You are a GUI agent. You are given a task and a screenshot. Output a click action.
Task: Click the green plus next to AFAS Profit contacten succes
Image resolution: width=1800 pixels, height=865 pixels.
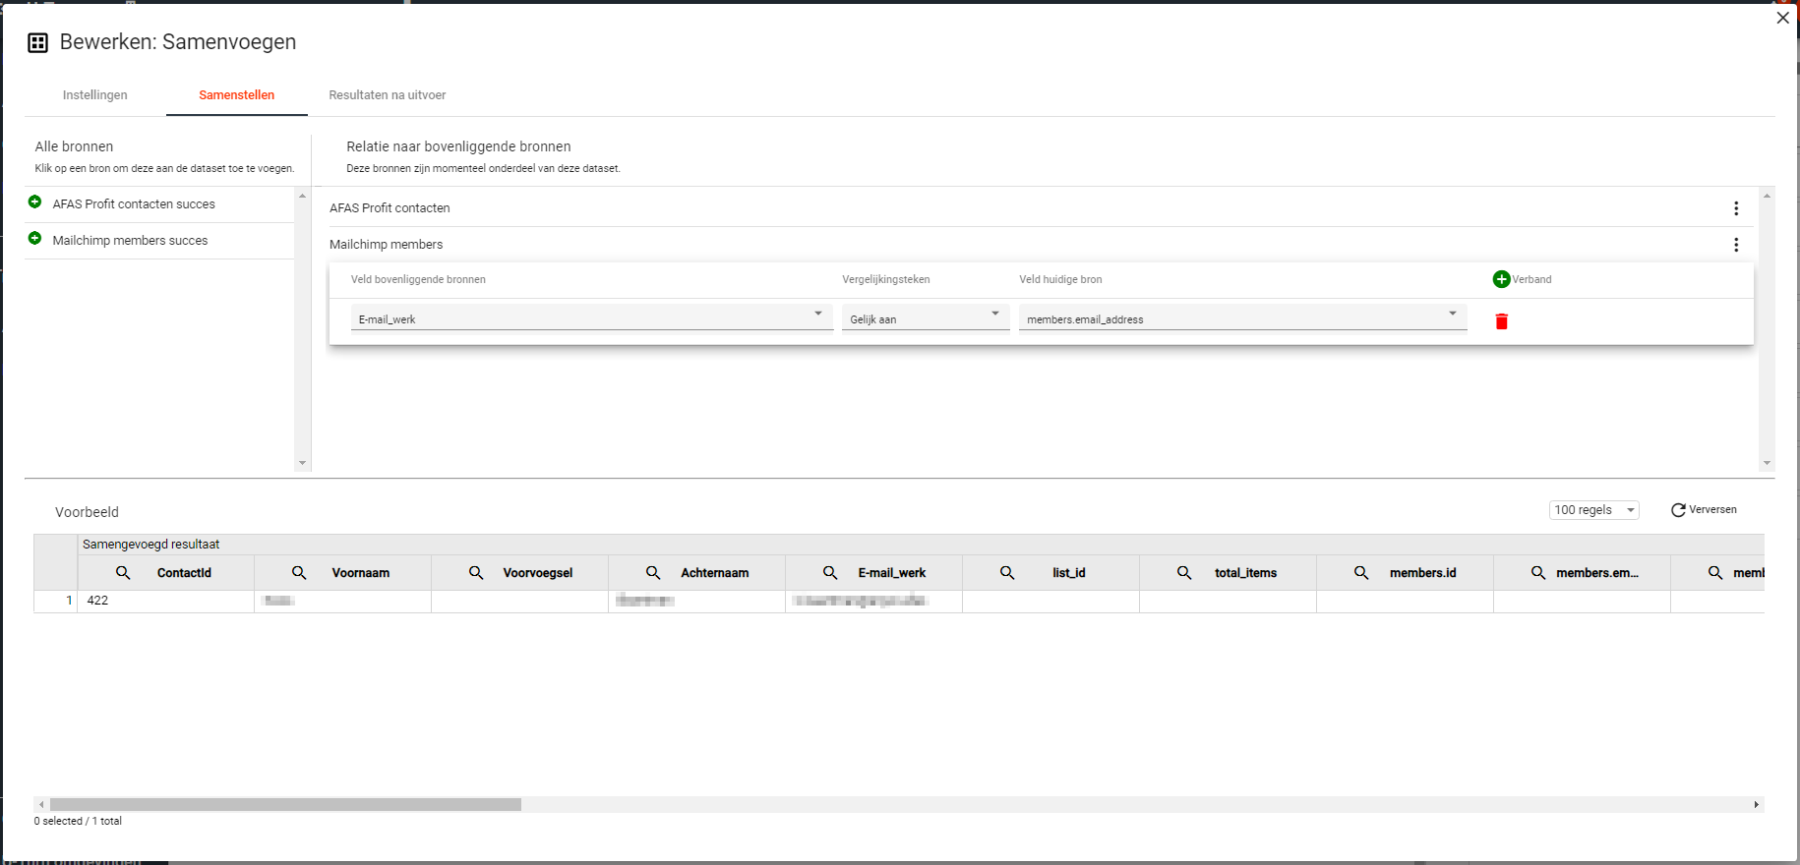tap(35, 202)
